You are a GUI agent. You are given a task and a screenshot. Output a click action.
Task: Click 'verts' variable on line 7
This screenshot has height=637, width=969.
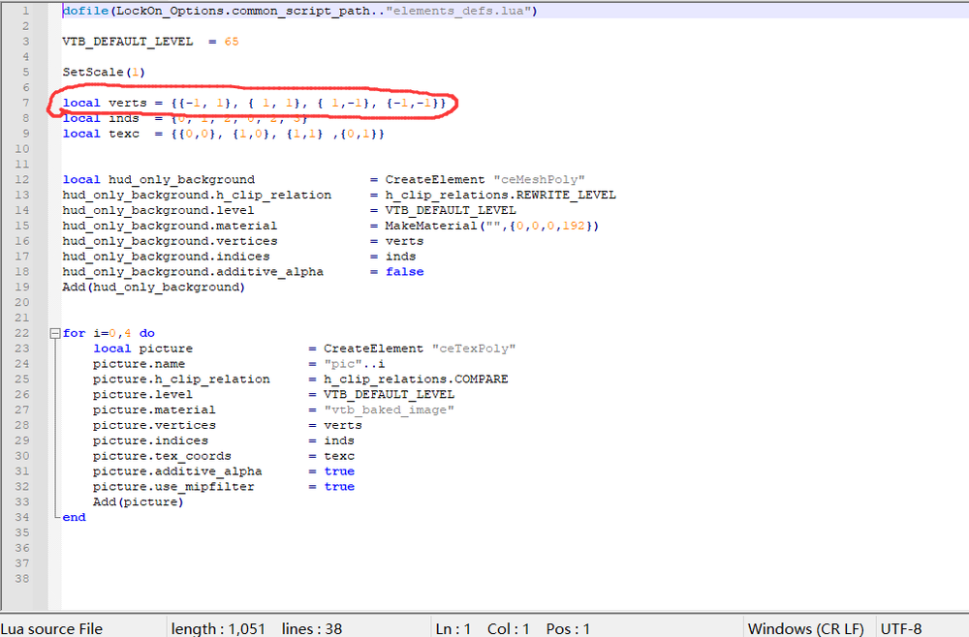pyautogui.click(x=128, y=103)
